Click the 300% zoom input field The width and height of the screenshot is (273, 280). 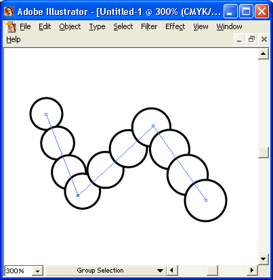18,271
